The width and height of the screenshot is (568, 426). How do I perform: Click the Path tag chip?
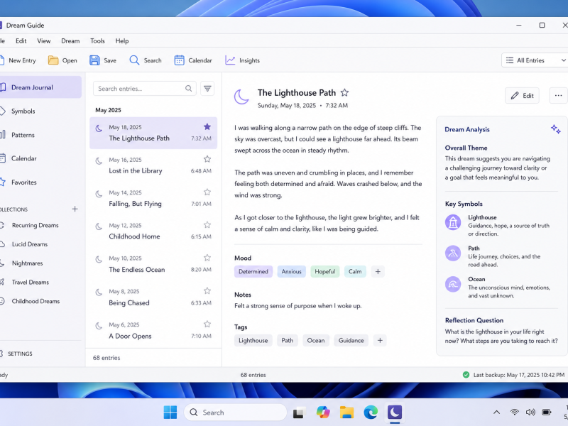click(x=288, y=340)
